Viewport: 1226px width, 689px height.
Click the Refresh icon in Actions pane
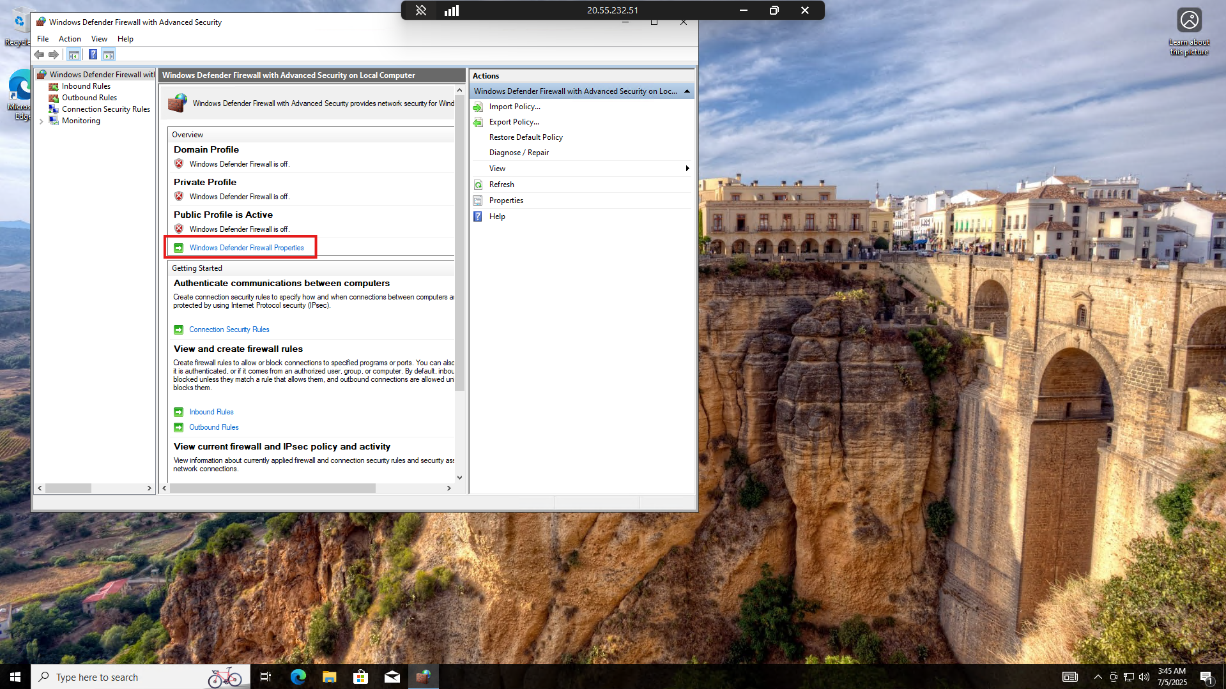[478, 185]
